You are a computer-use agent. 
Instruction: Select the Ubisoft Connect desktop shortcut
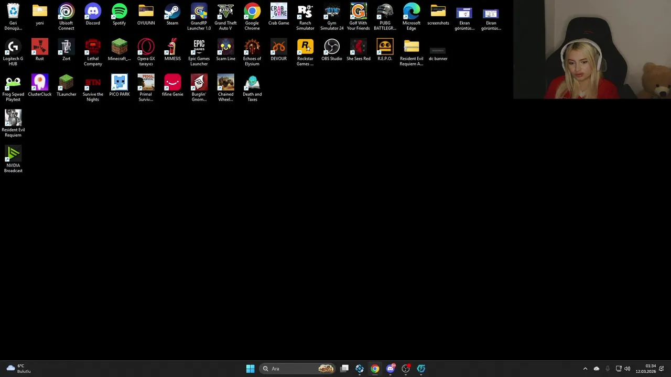(66, 17)
